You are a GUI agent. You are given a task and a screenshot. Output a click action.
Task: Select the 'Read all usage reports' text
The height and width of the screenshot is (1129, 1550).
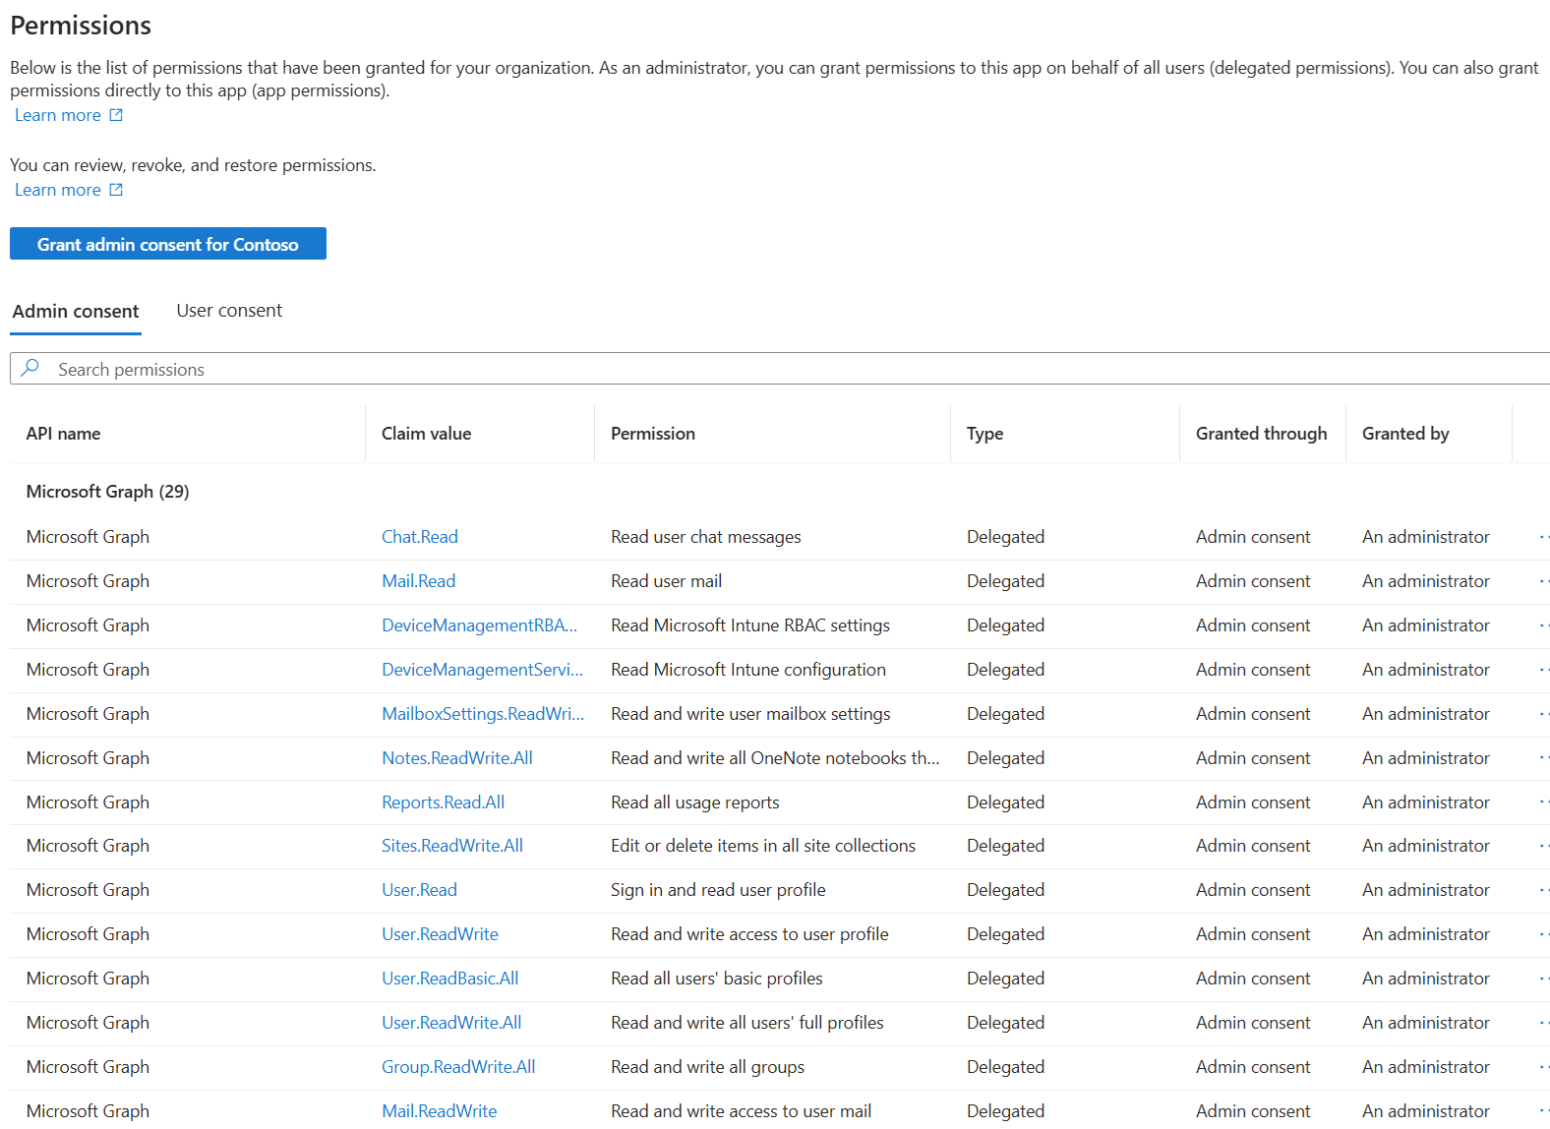(695, 802)
